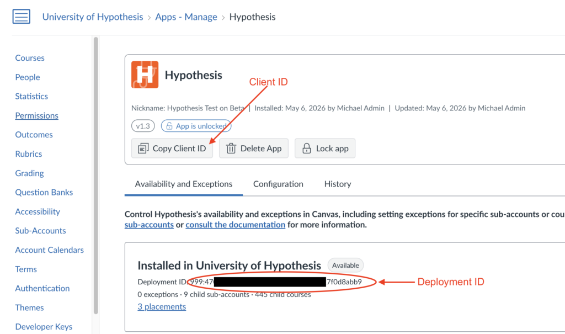Open Authentication in the sidebar
The width and height of the screenshot is (565, 334).
tap(42, 288)
